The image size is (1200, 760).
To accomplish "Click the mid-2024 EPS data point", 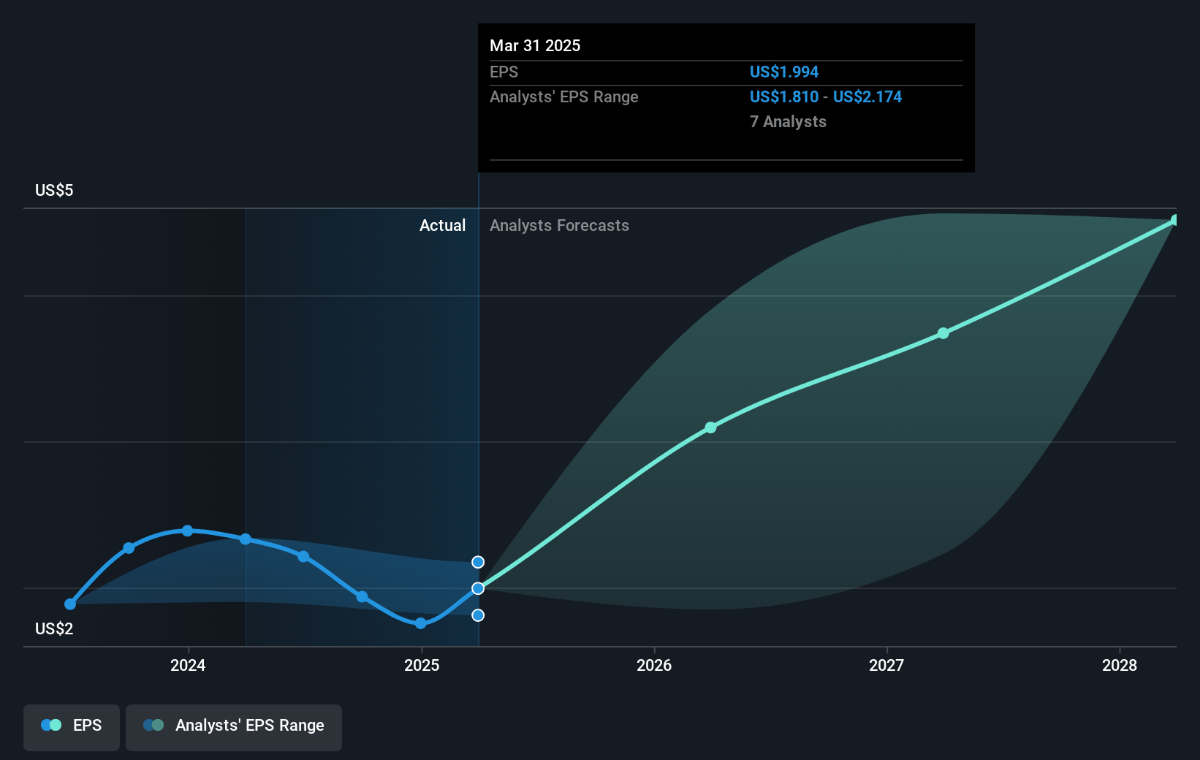I will 303,557.
